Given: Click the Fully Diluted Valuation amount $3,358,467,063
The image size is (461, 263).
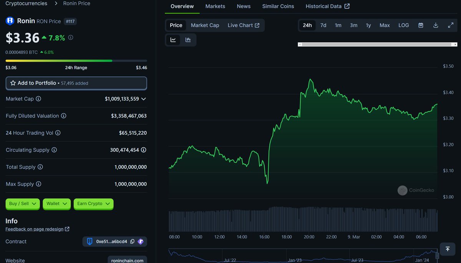Looking at the screenshot, I should click(129, 116).
